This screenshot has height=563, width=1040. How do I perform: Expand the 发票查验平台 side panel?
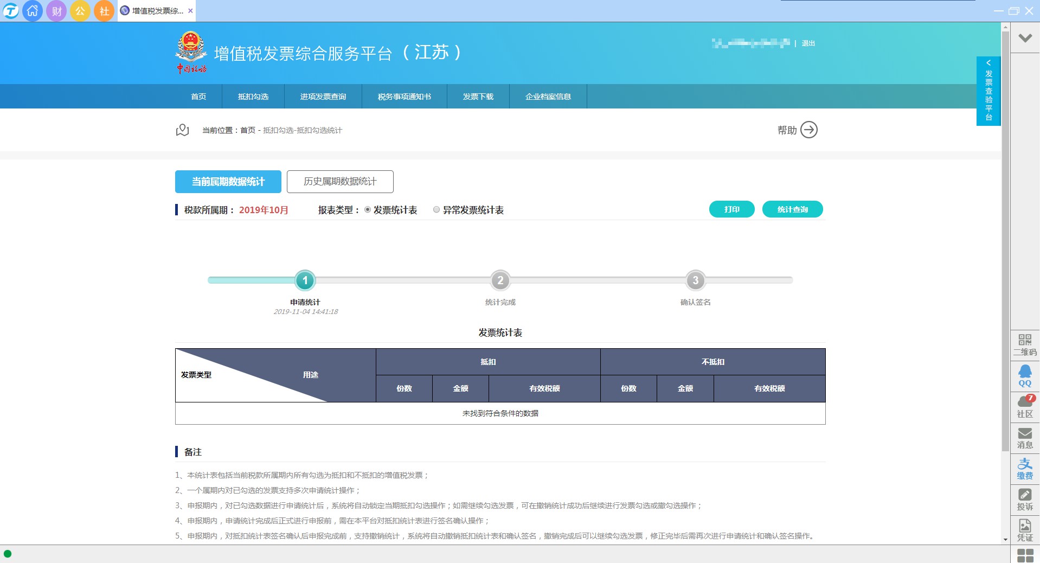click(988, 91)
